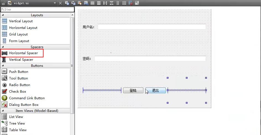261x135 pixels.
Task: Select the Tree View widget
Action: click(35, 123)
